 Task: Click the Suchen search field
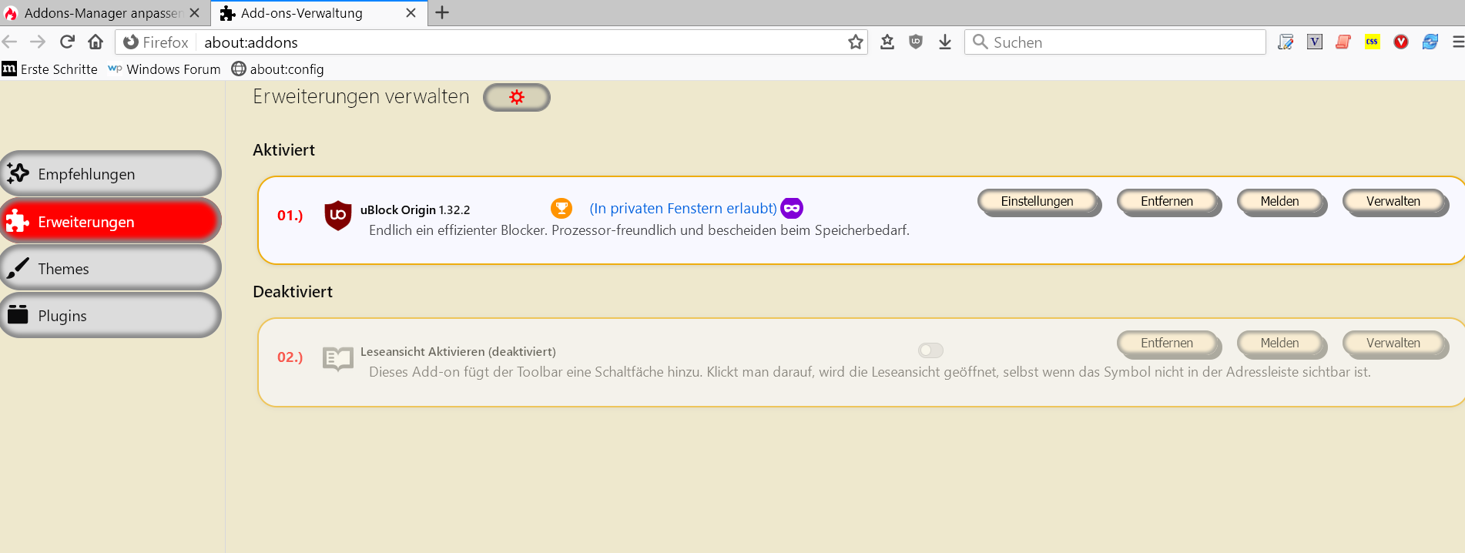click(x=1113, y=42)
